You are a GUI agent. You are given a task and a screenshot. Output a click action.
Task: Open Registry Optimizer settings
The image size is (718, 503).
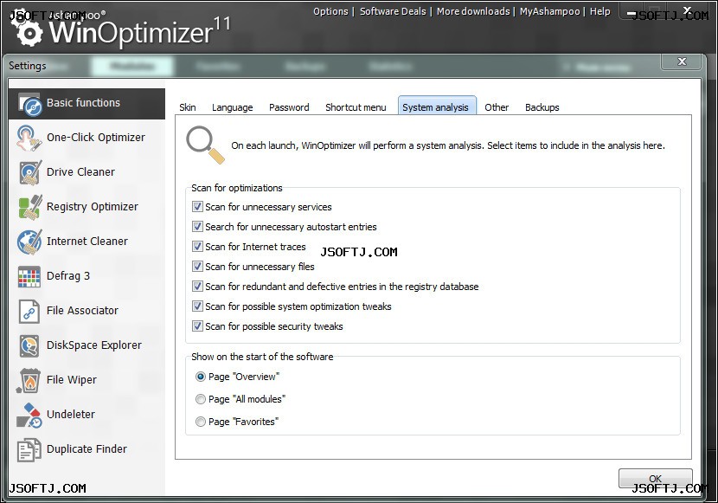tap(87, 207)
